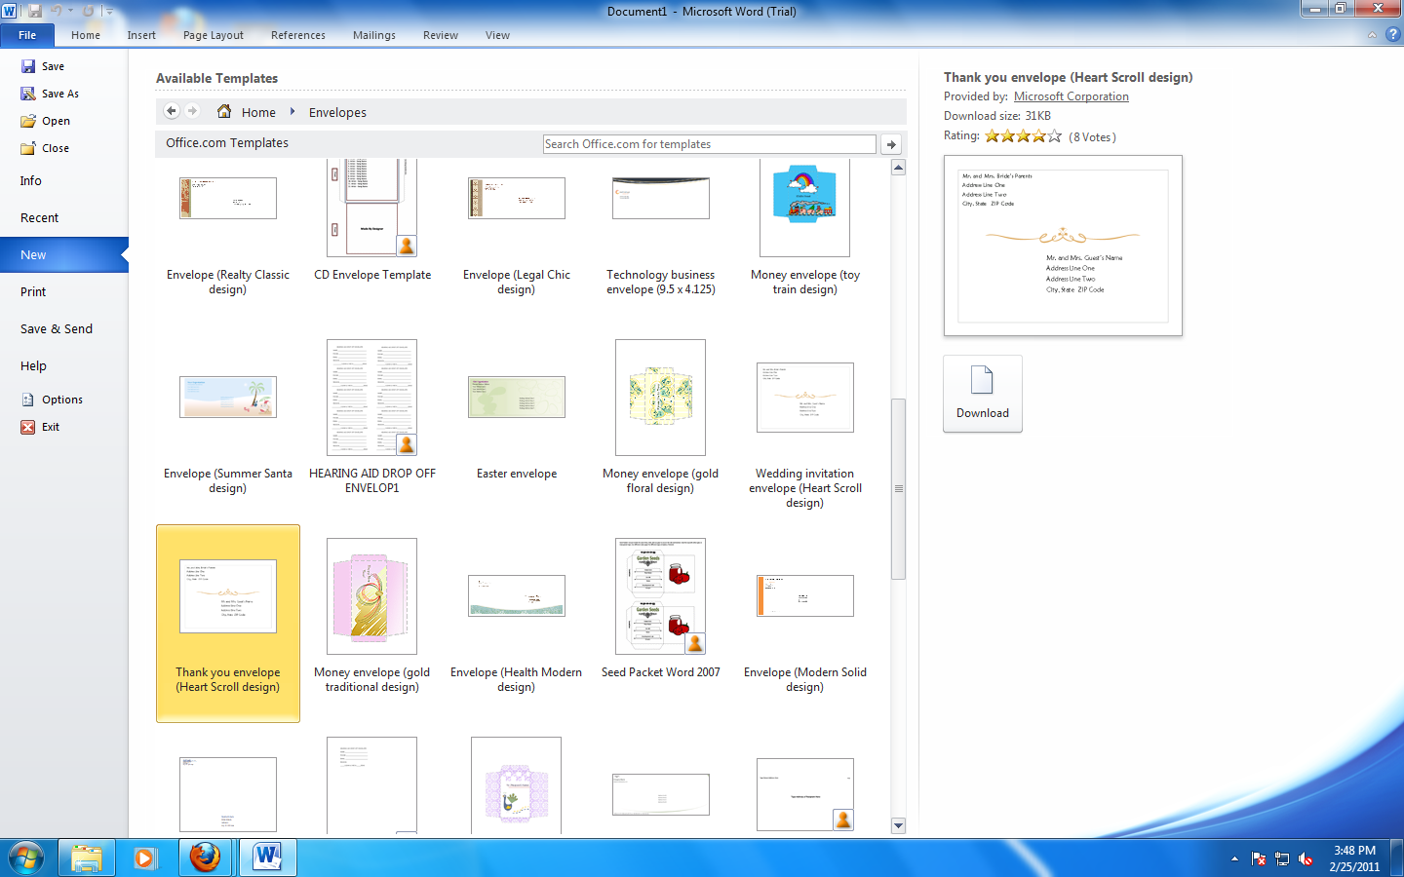
Task: Open the View ribbon tab
Action: pyautogui.click(x=497, y=35)
